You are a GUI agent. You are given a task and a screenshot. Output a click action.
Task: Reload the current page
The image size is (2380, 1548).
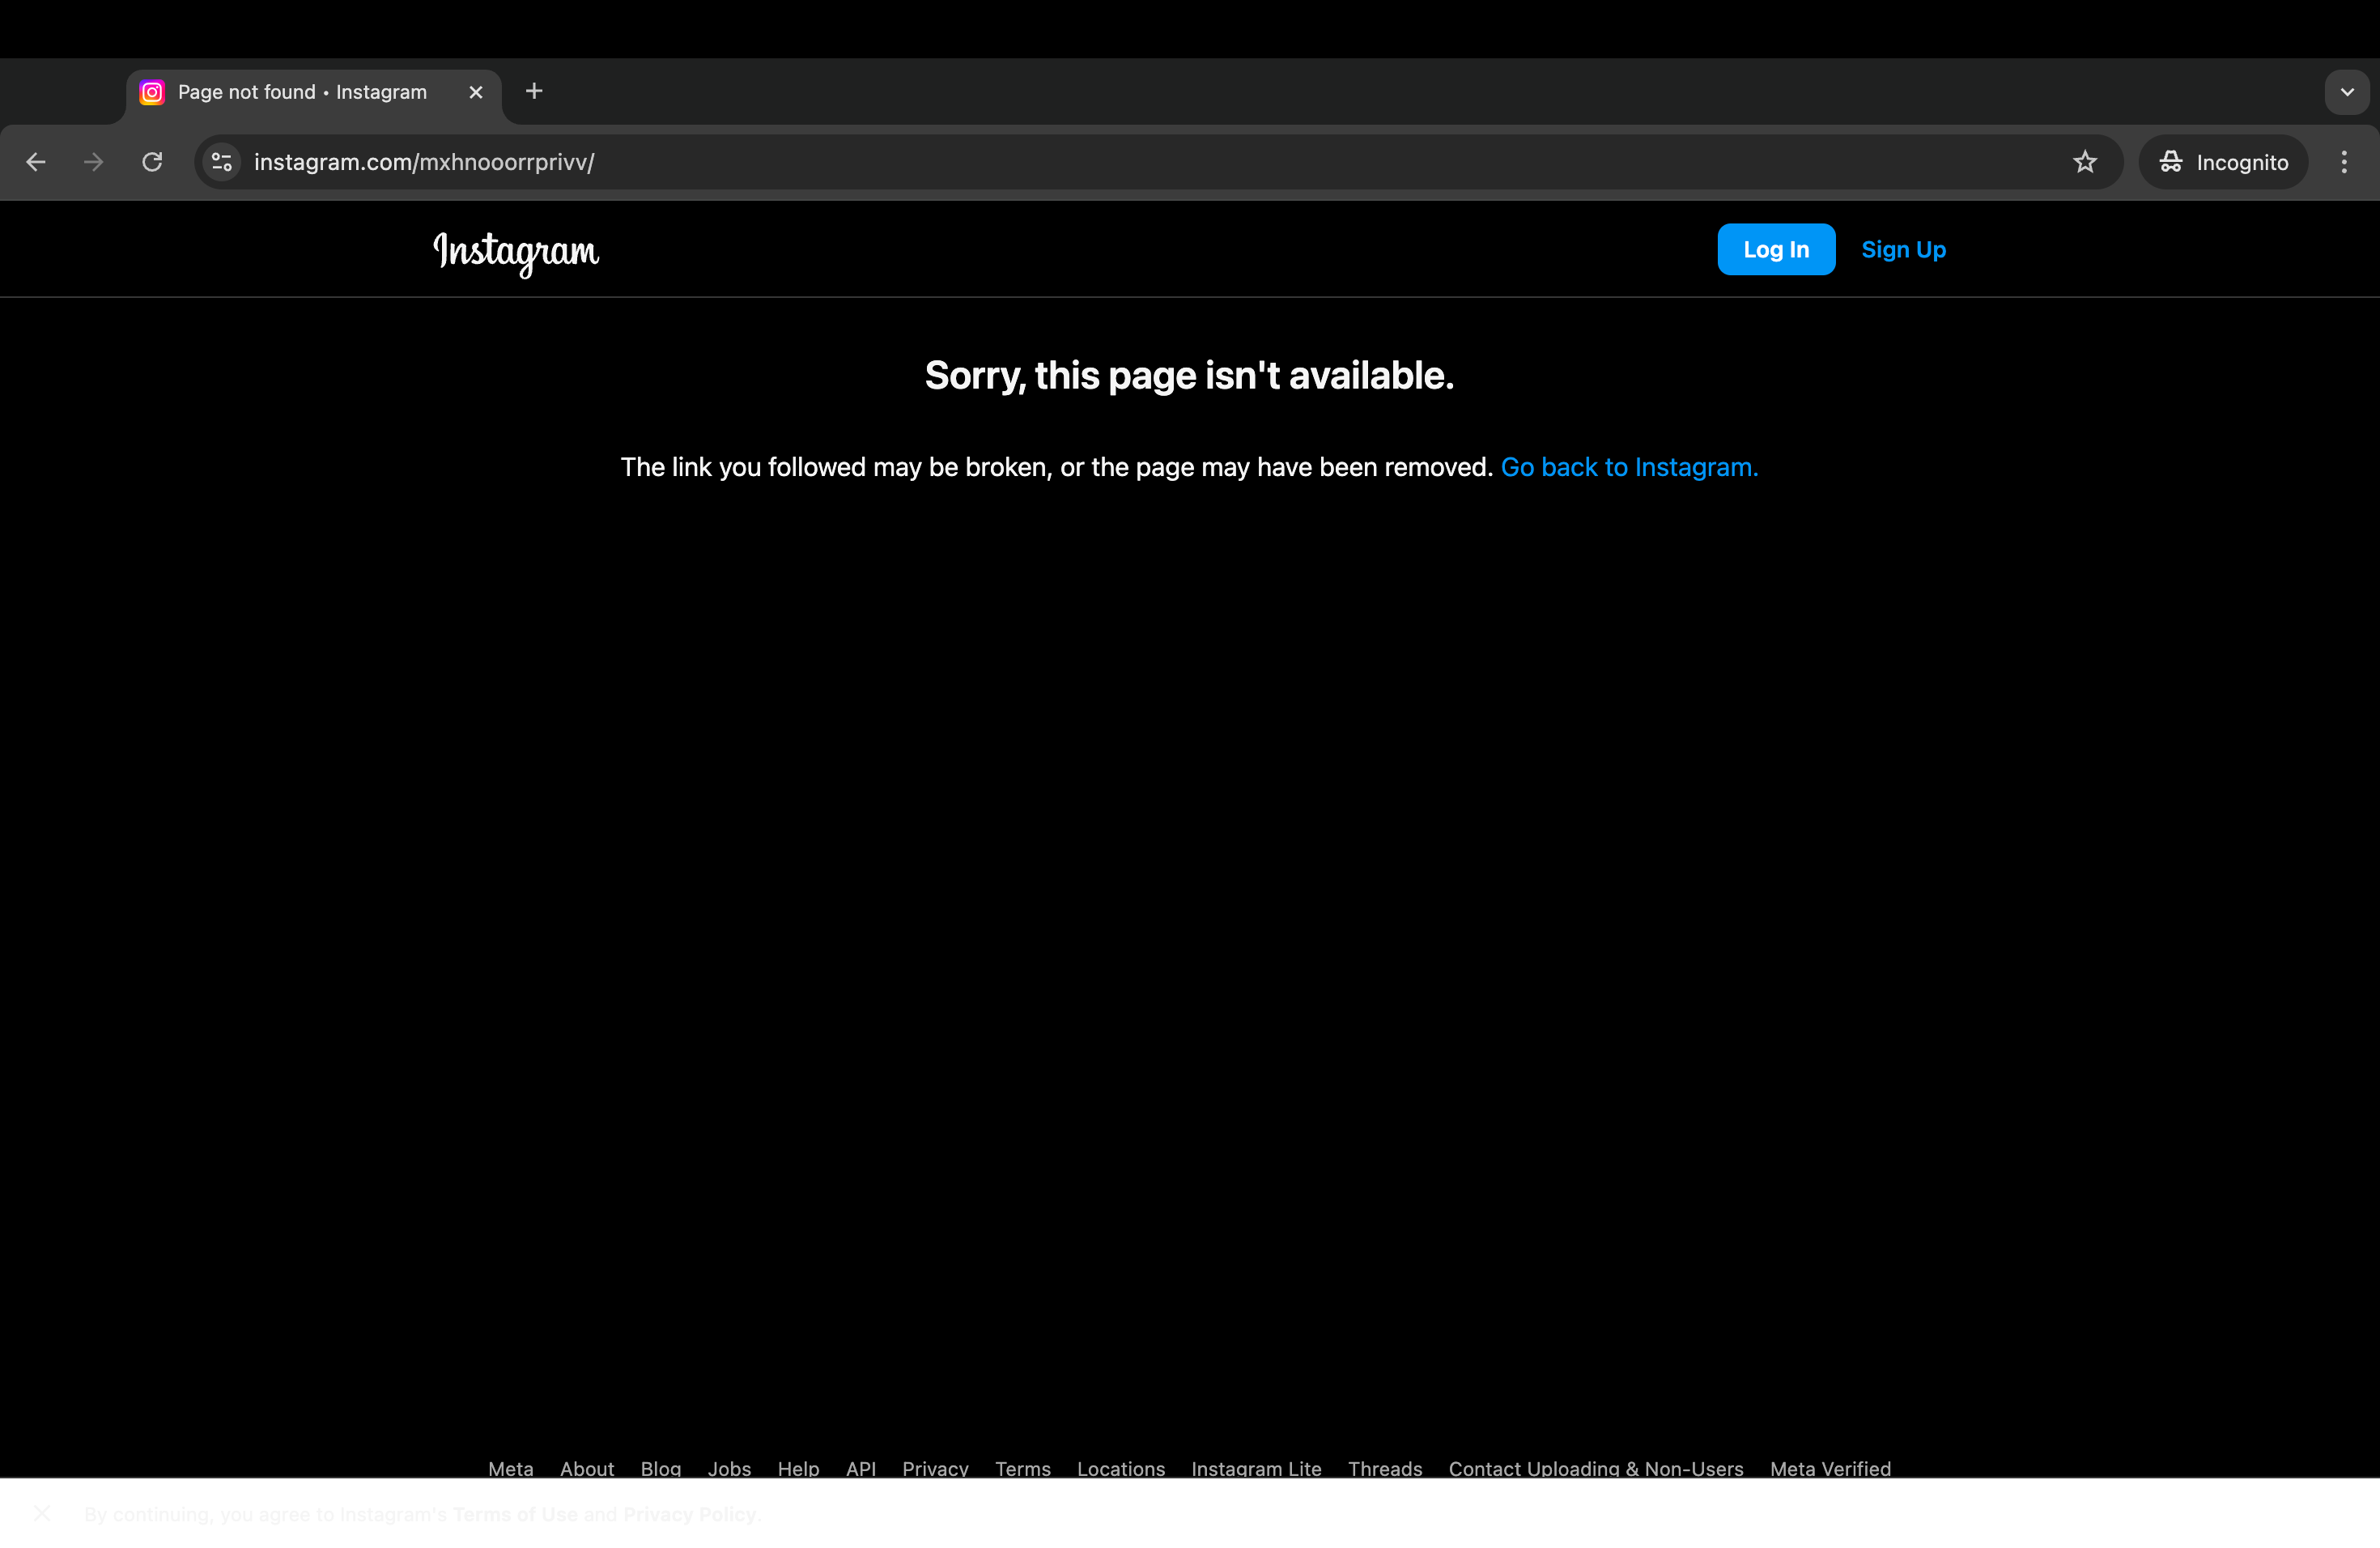click(x=152, y=162)
